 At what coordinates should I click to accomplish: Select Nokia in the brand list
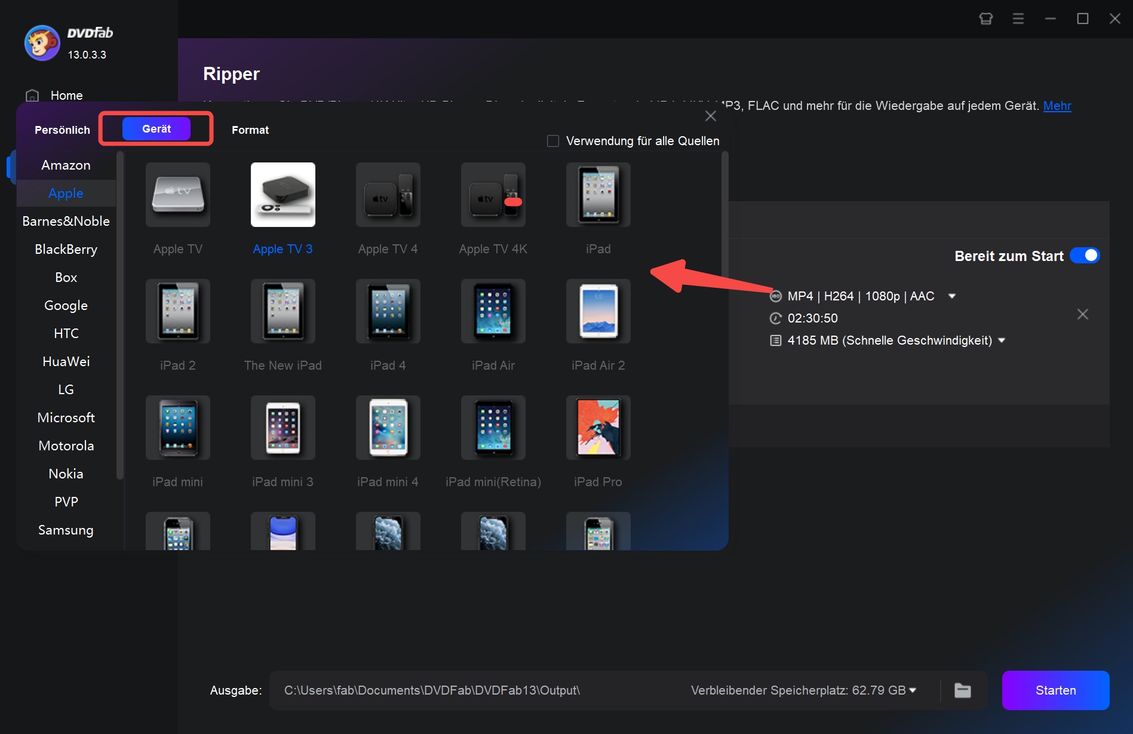click(66, 474)
